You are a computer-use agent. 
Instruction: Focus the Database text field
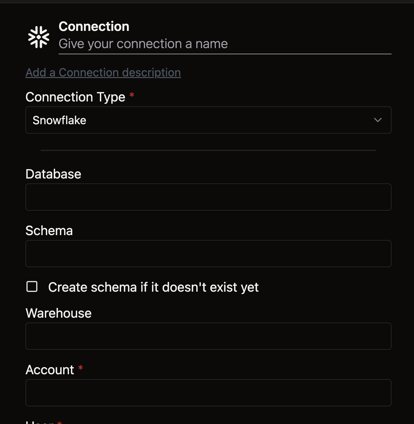[x=208, y=197]
